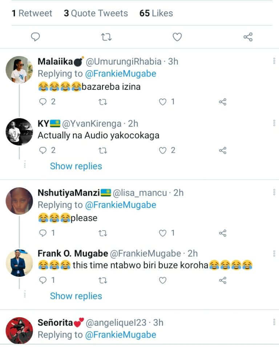Reply to Malaiika's comment
The height and width of the screenshot is (347, 279).
(43, 102)
